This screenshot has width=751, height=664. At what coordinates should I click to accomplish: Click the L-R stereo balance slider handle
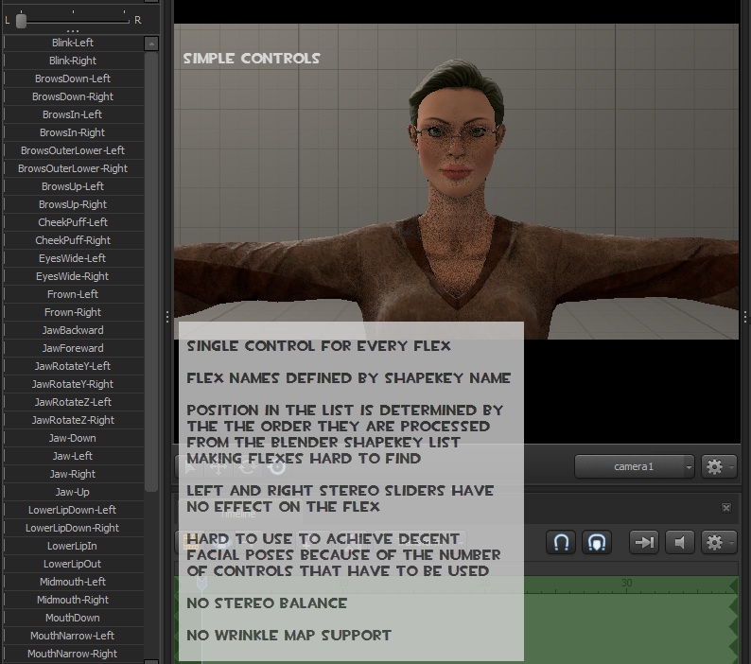tap(21, 21)
